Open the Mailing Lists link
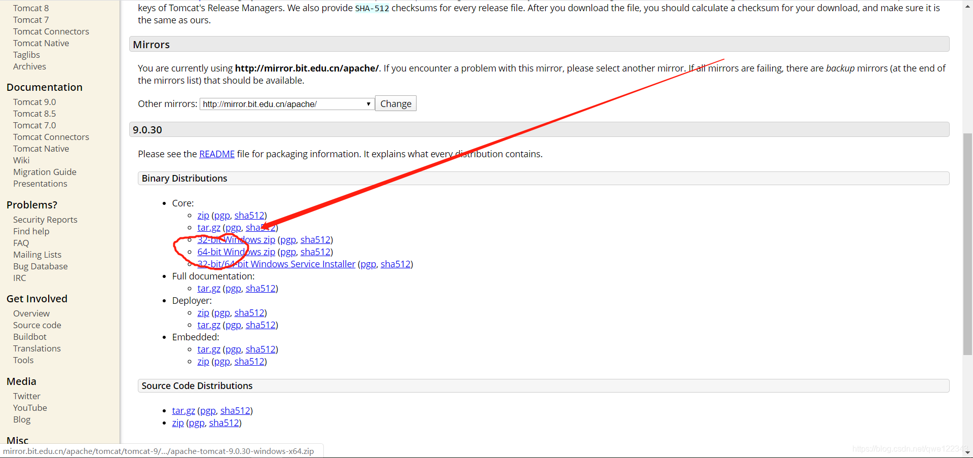Screen dimensions: 973x458 37,255
